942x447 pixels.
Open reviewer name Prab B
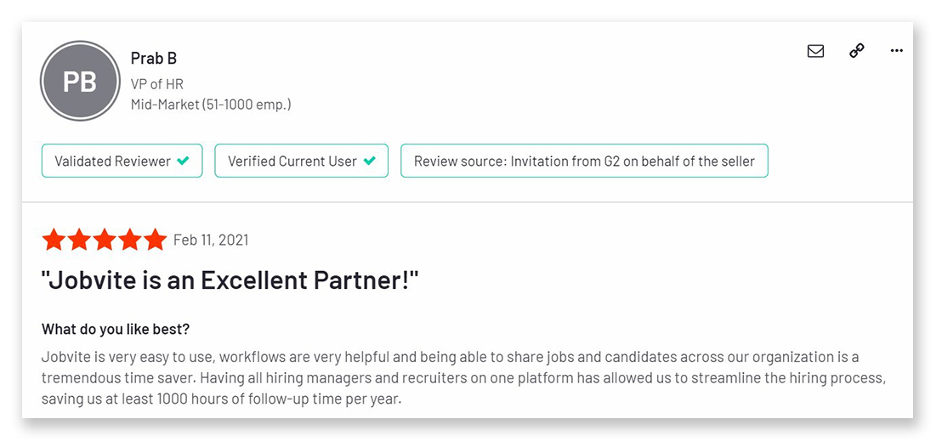coord(154,59)
